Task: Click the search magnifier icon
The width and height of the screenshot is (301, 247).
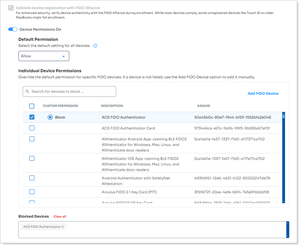Action: pyautogui.click(x=27, y=91)
